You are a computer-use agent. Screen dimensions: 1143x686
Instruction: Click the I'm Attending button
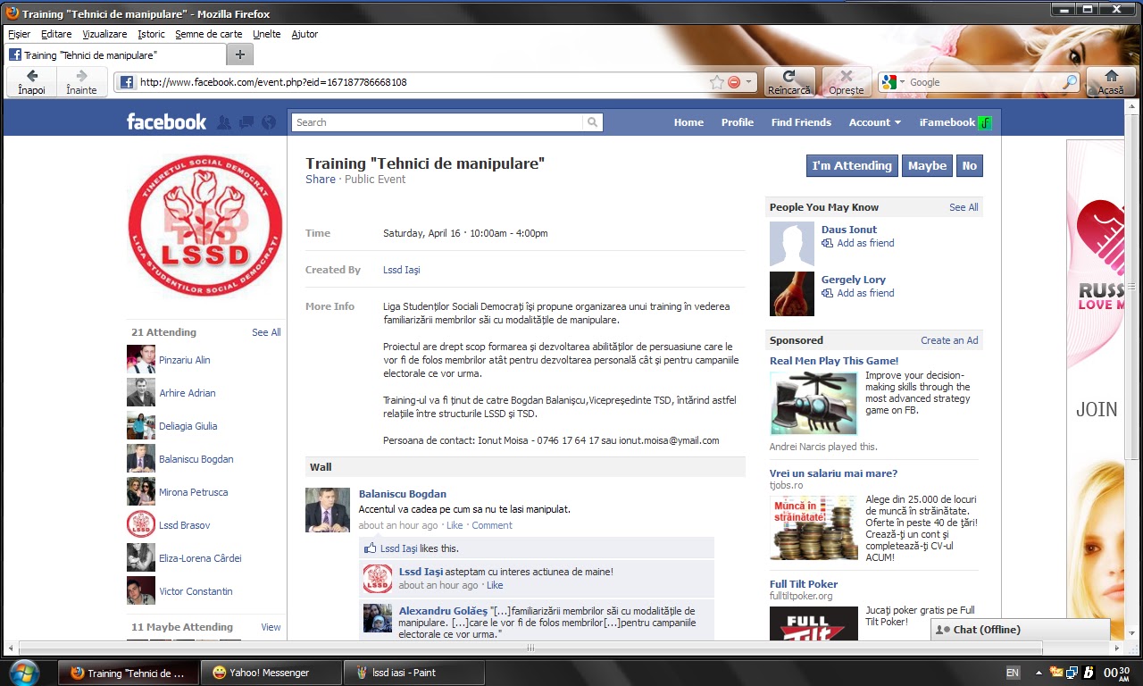tap(852, 166)
